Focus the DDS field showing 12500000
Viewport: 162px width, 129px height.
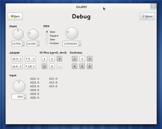[70, 44]
